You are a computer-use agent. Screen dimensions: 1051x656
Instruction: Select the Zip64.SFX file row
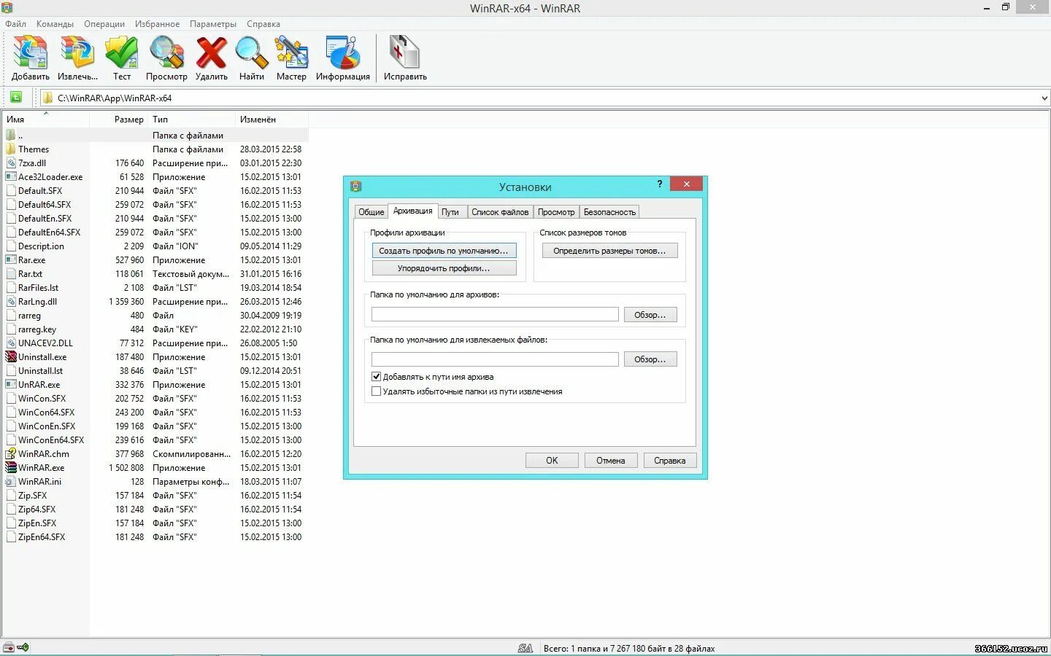155,509
